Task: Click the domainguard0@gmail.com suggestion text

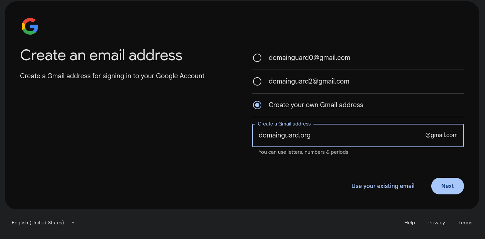Action: click(309, 58)
